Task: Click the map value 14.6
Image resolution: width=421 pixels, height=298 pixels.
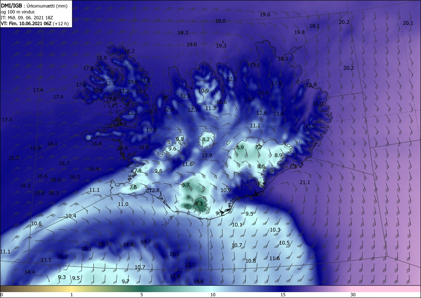Action: click(198, 282)
